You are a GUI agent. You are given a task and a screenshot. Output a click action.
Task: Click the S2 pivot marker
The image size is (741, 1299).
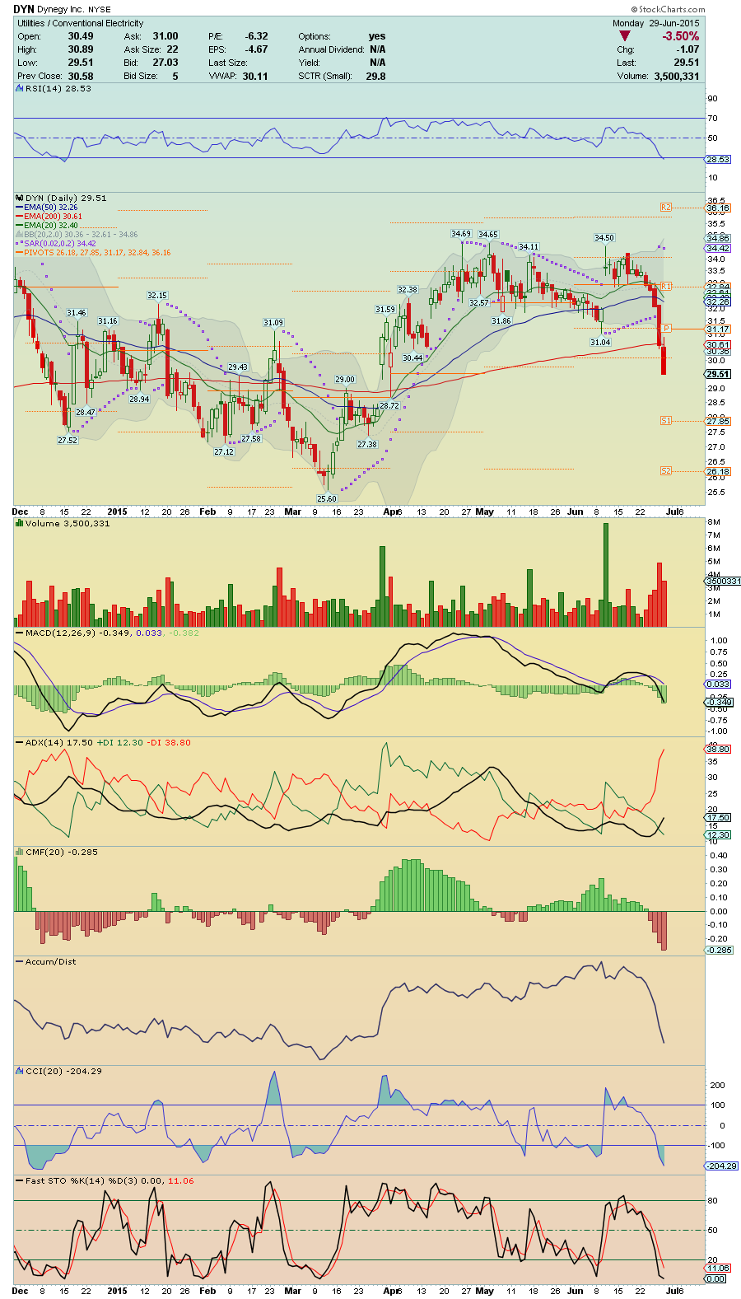[666, 471]
